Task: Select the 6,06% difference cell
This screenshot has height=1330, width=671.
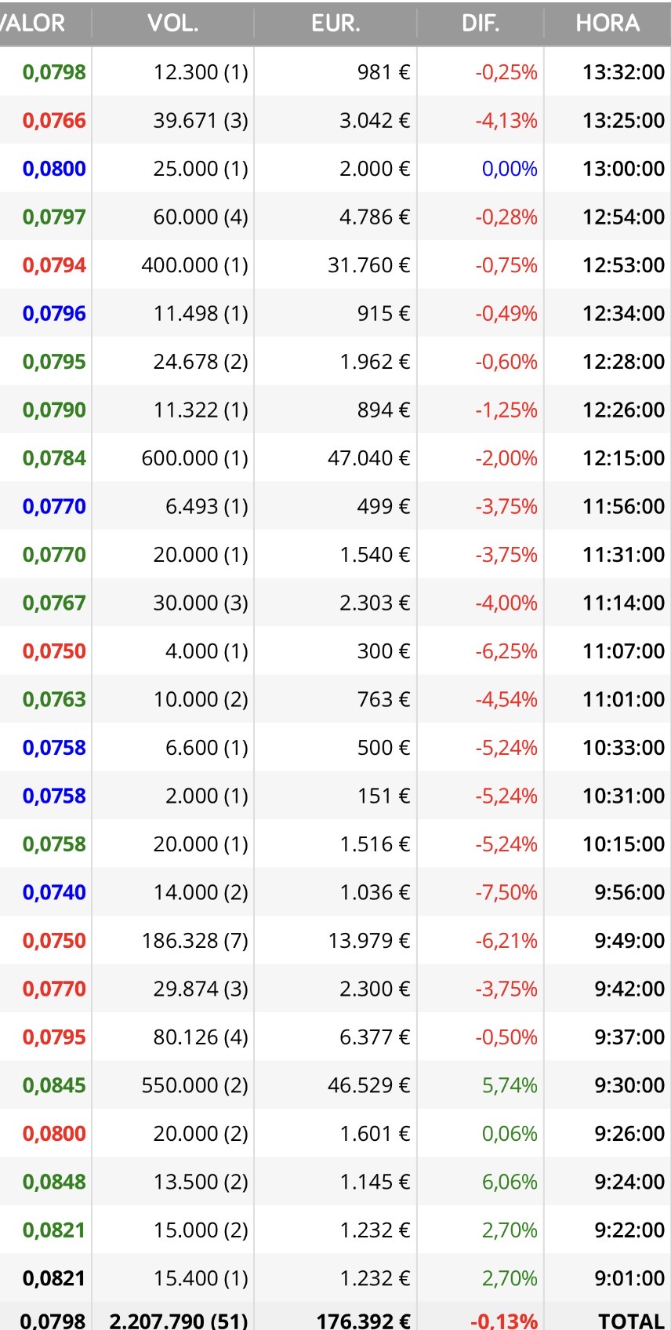Action: (510, 1182)
